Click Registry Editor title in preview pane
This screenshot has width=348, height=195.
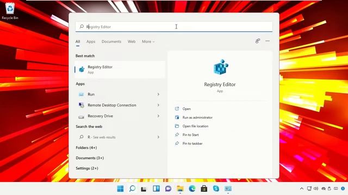point(220,84)
